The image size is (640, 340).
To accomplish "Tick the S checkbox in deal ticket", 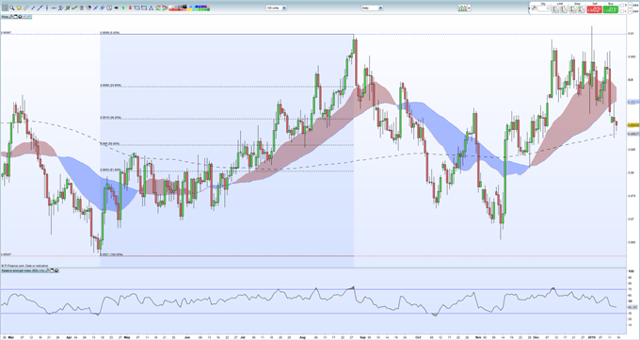I will click(x=621, y=6).
